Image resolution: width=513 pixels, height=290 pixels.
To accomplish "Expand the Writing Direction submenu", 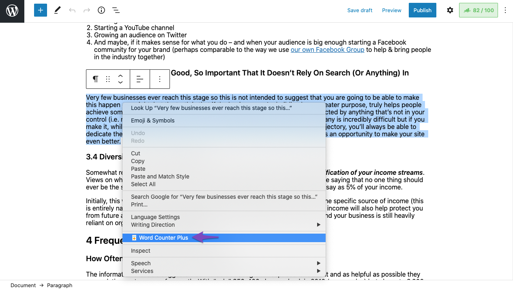I will (x=224, y=225).
